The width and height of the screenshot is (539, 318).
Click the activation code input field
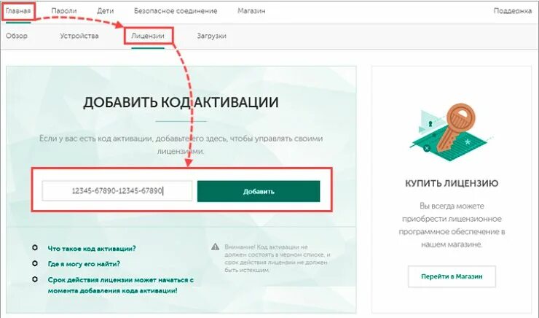117,190
